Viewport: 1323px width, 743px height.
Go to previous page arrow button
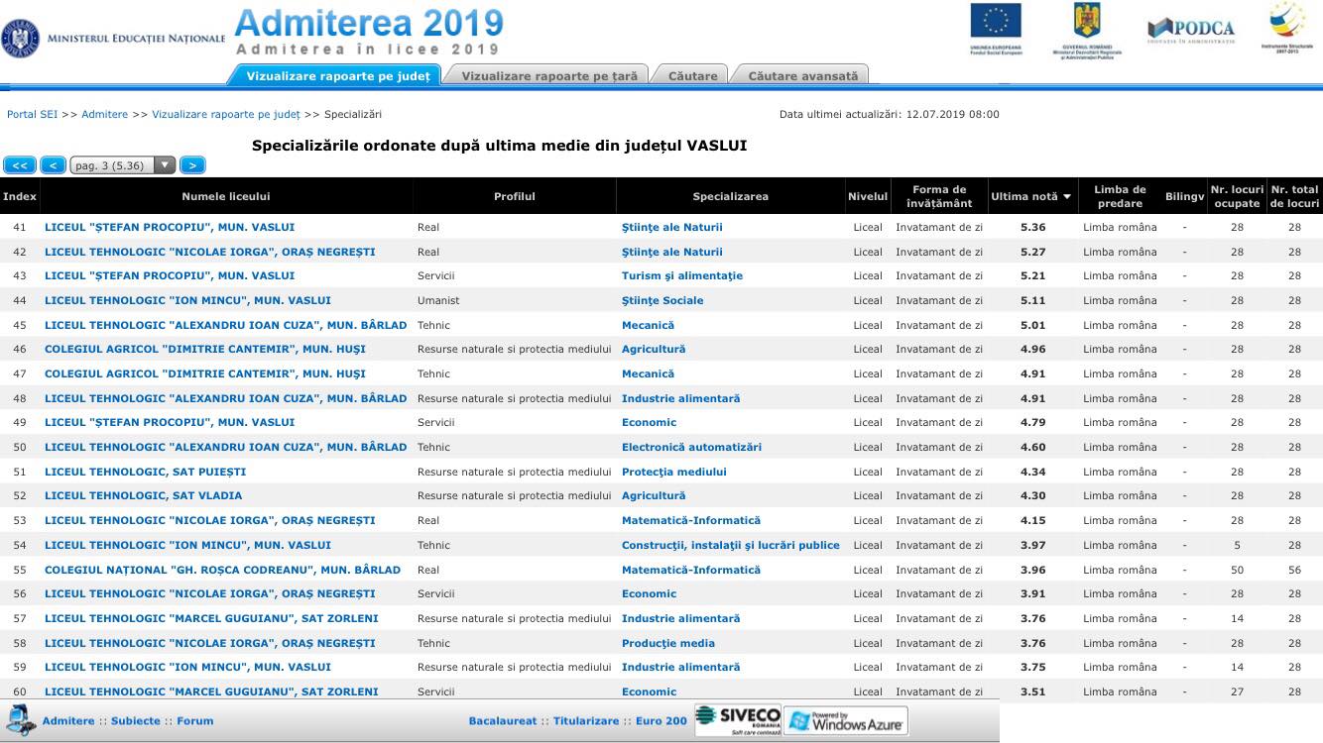[x=54, y=165]
